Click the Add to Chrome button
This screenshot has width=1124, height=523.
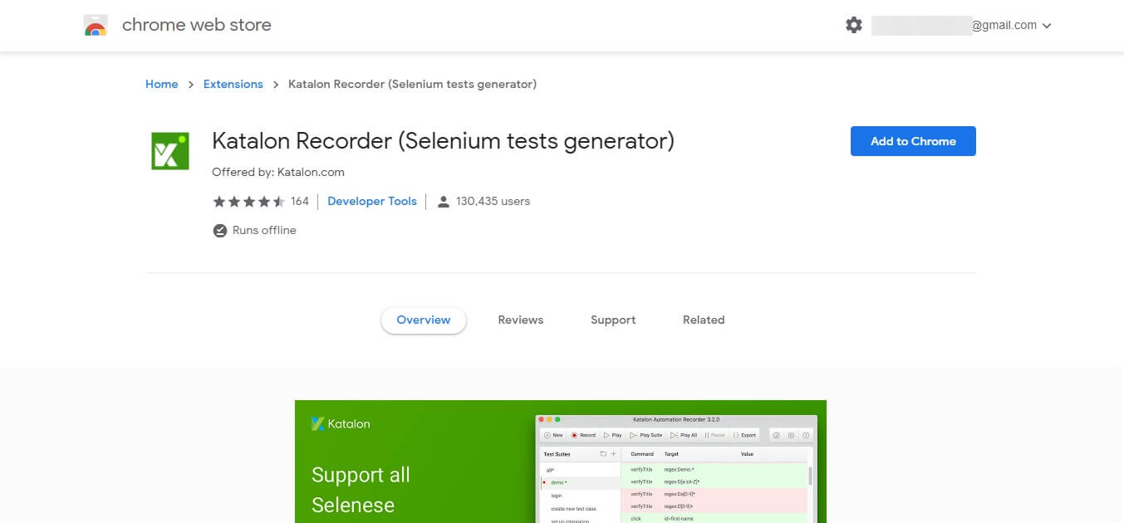(913, 141)
